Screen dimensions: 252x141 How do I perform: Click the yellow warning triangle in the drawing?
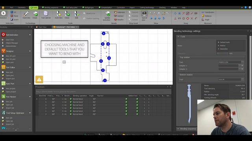tap(39, 80)
